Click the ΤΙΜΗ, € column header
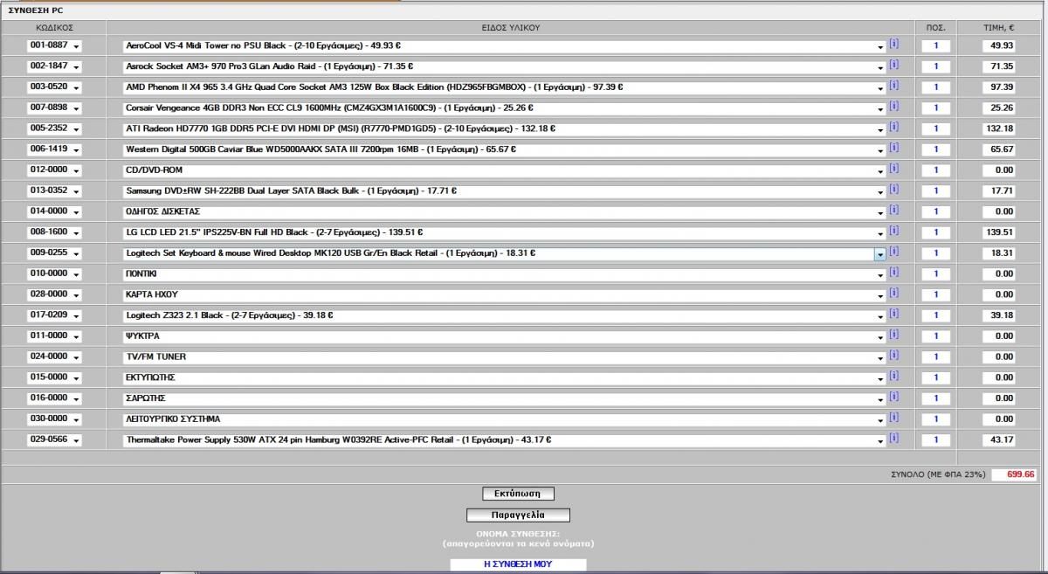This screenshot has height=574, width=1048. 1001,27
